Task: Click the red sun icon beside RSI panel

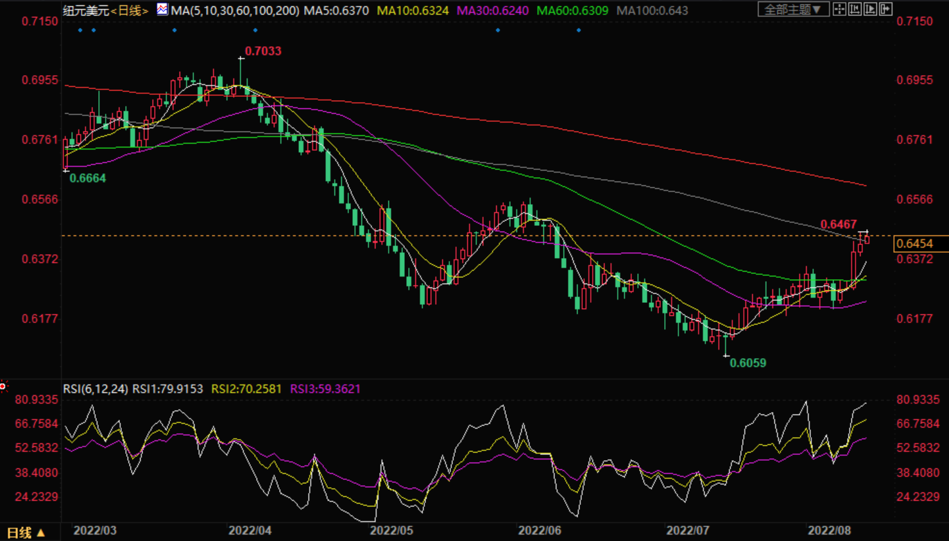Action: 3,386
